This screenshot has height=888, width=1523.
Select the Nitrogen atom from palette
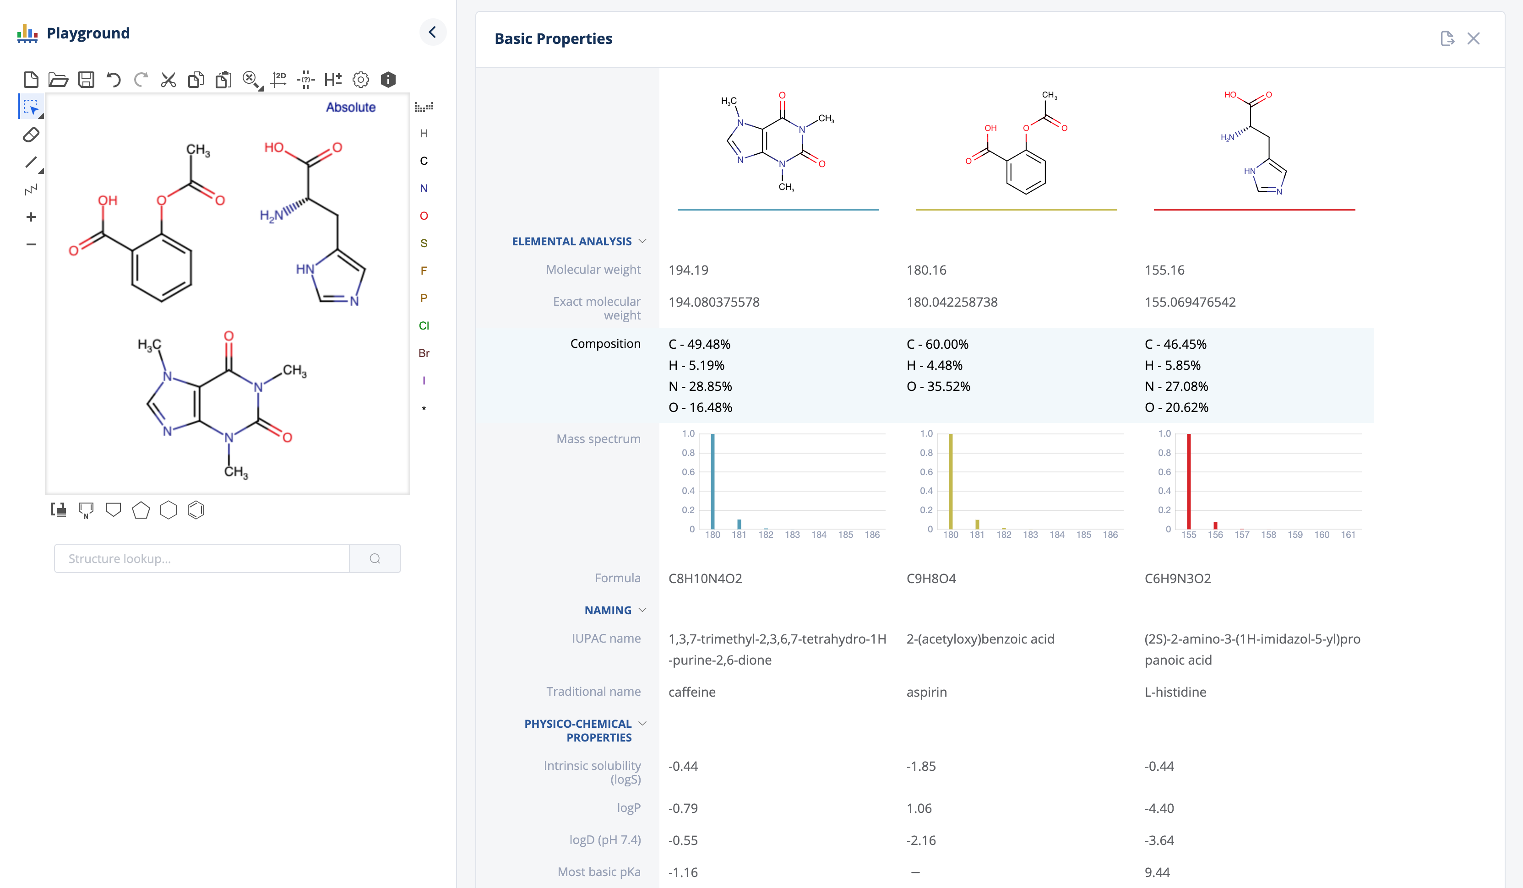click(x=424, y=189)
